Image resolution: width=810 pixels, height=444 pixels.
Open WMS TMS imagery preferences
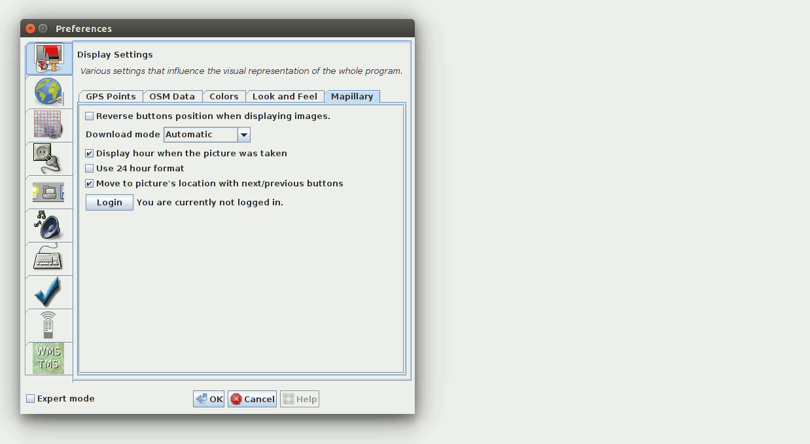49,358
